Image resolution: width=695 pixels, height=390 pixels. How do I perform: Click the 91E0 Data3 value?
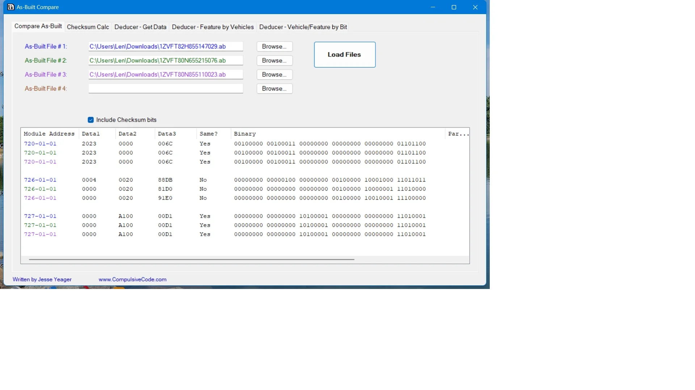[x=165, y=198]
